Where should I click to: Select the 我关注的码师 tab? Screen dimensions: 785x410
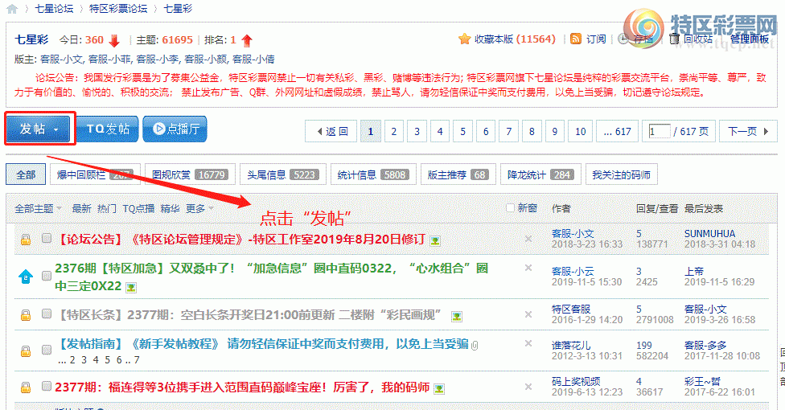click(621, 174)
